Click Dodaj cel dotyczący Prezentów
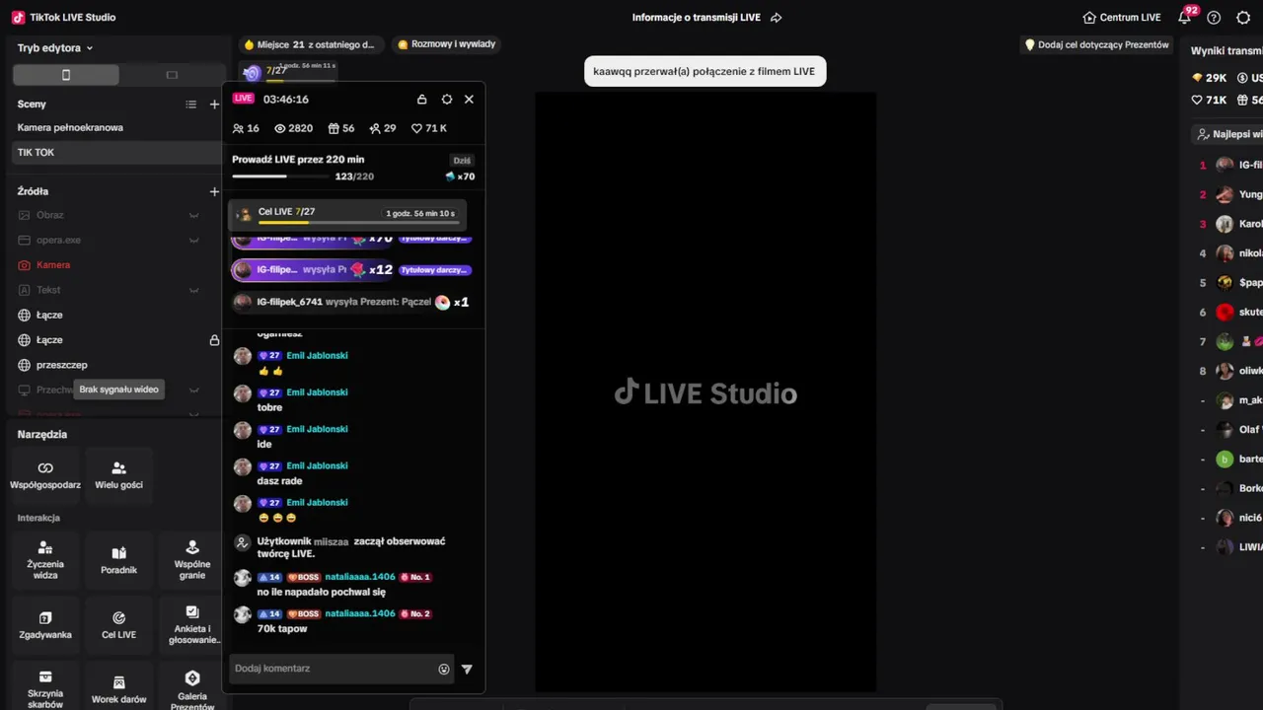Screen dimensions: 1263x710 click(1097, 44)
